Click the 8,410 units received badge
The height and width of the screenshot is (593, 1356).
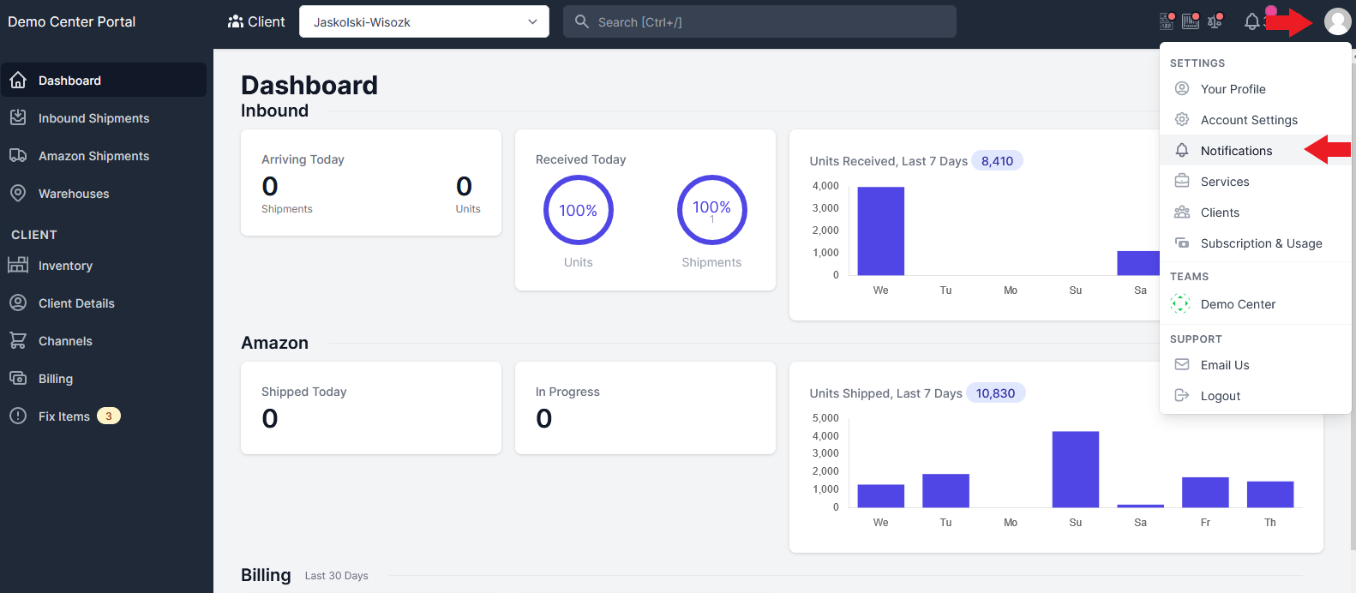coord(998,160)
